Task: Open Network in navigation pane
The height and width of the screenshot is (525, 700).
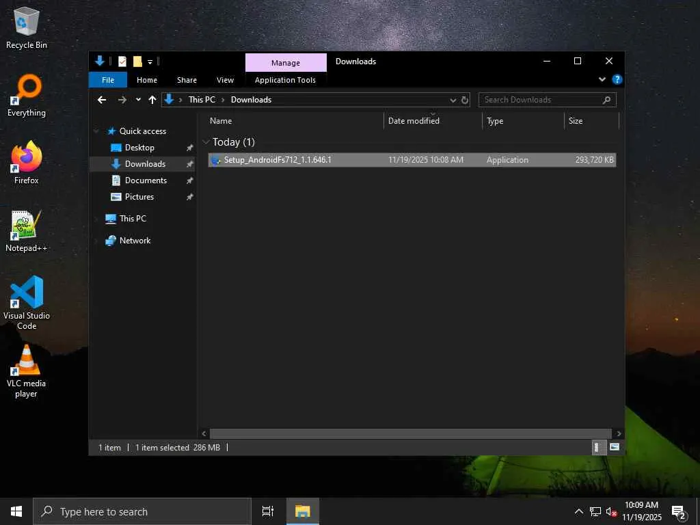Action: pyautogui.click(x=135, y=241)
